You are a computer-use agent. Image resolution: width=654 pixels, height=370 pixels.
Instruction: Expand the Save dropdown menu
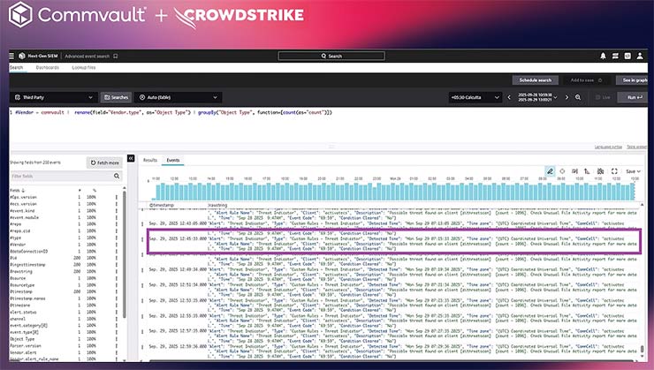[635, 170]
